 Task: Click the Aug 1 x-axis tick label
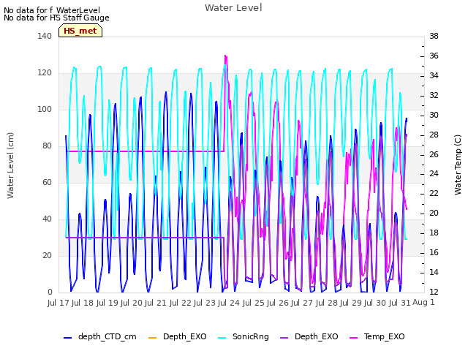pos(423,302)
